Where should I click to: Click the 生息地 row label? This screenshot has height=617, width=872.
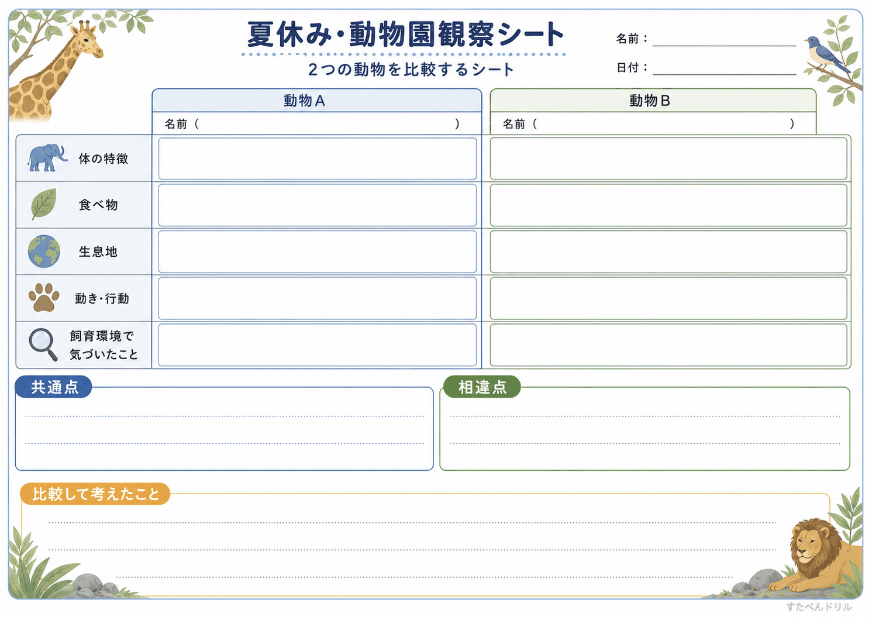point(98,251)
